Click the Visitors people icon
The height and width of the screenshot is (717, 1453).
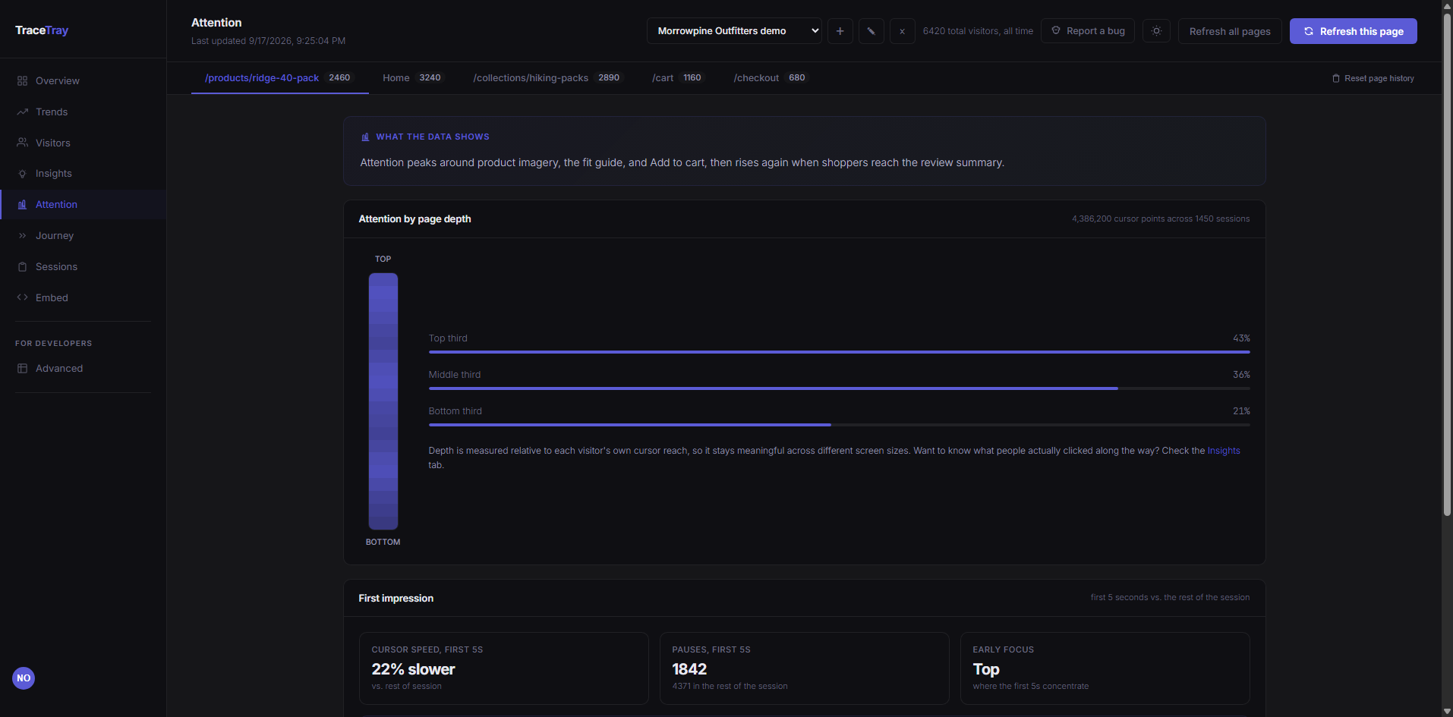click(x=22, y=143)
